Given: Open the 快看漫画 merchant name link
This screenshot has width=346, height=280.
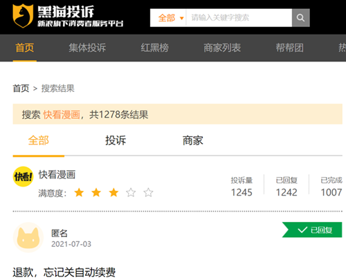Looking at the screenshot, I should [x=57, y=174].
